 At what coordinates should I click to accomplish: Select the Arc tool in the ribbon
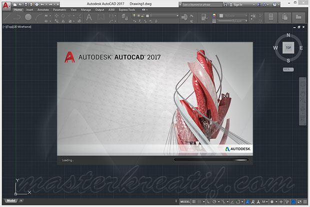38,17
